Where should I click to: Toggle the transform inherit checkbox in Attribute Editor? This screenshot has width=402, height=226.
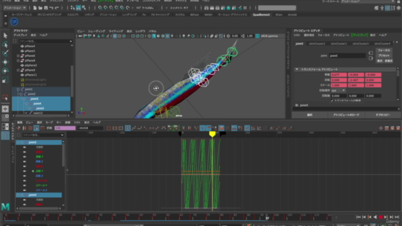coord(332,100)
